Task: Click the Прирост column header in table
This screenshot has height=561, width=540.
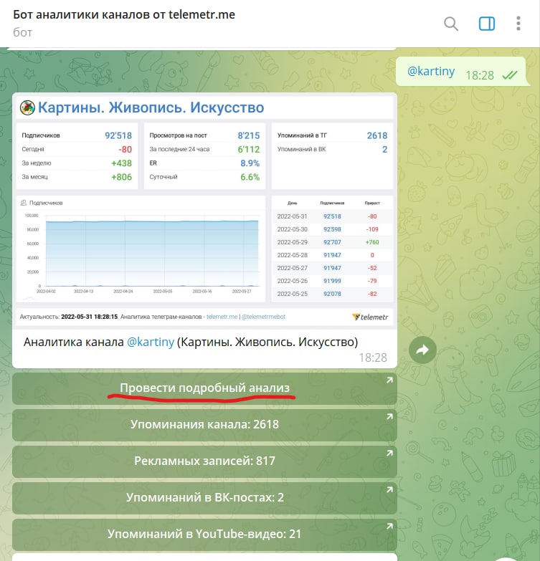Action: point(372,203)
